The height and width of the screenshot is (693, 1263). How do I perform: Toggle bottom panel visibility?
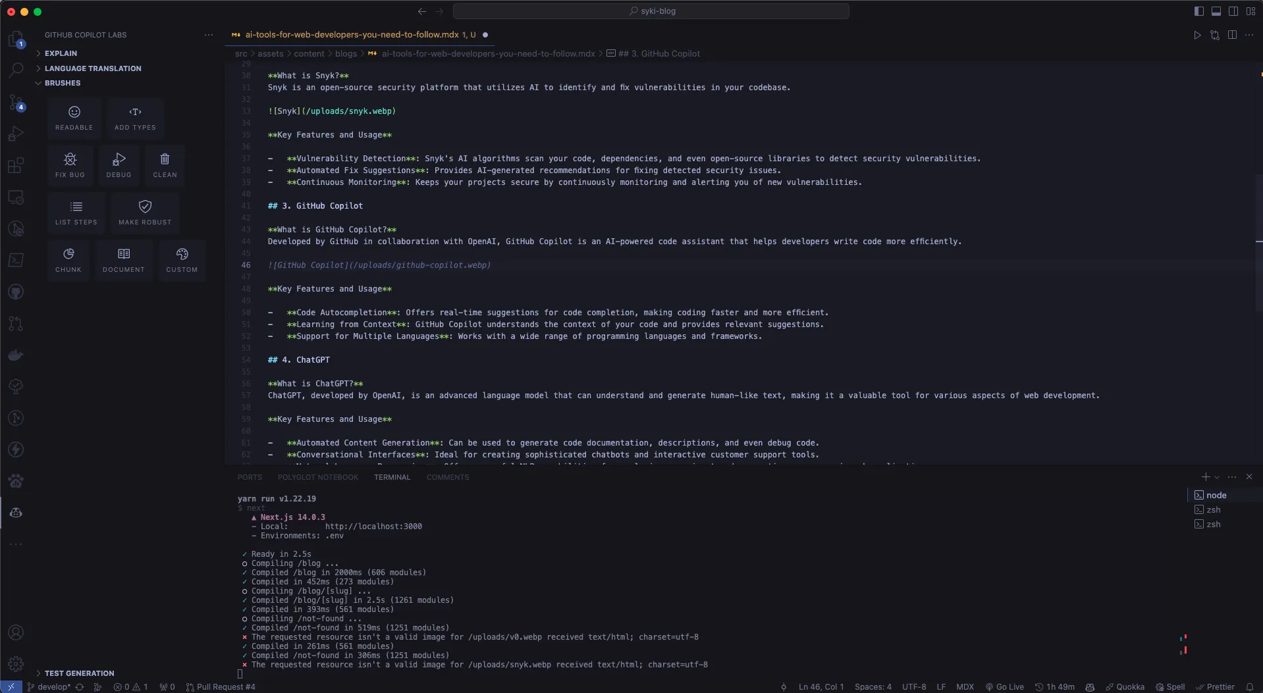[x=1216, y=11]
